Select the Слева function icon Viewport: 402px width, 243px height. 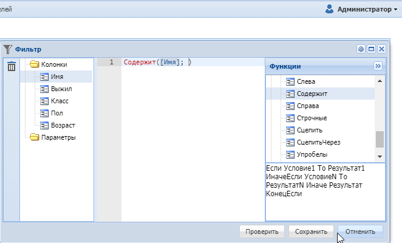tap(290, 81)
